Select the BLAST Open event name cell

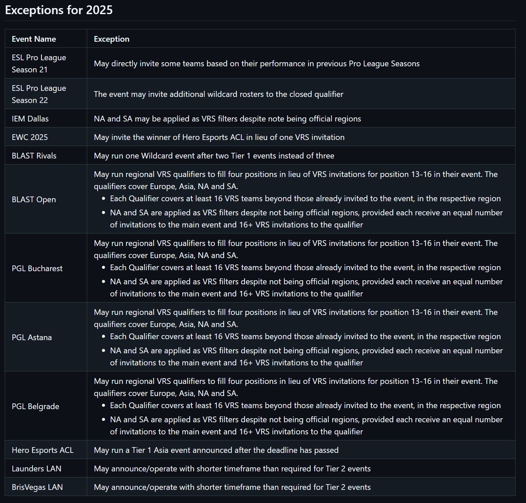click(x=34, y=200)
